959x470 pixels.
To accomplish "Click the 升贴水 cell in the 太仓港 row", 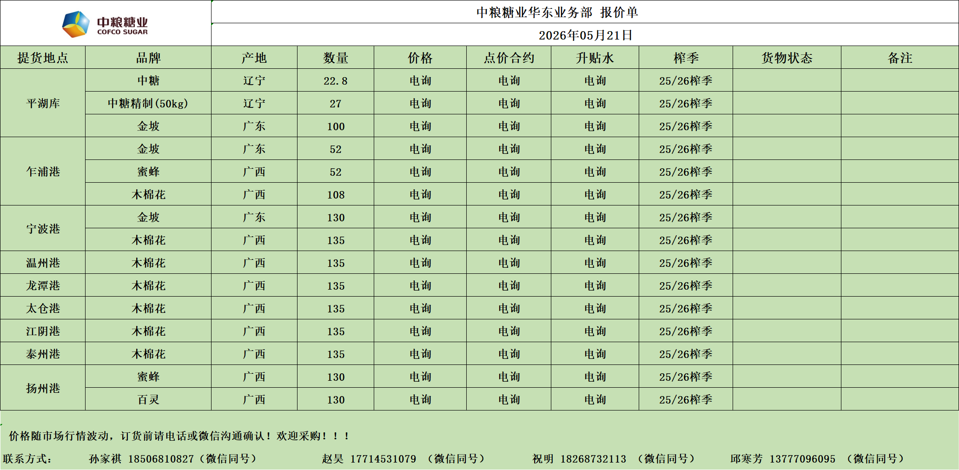I will click(595, 308).
